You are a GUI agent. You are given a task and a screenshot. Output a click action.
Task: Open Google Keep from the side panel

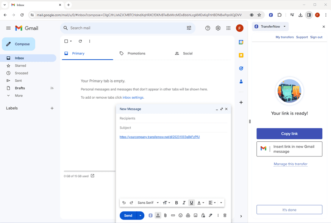pyautogui.click(x=241, y=55)
